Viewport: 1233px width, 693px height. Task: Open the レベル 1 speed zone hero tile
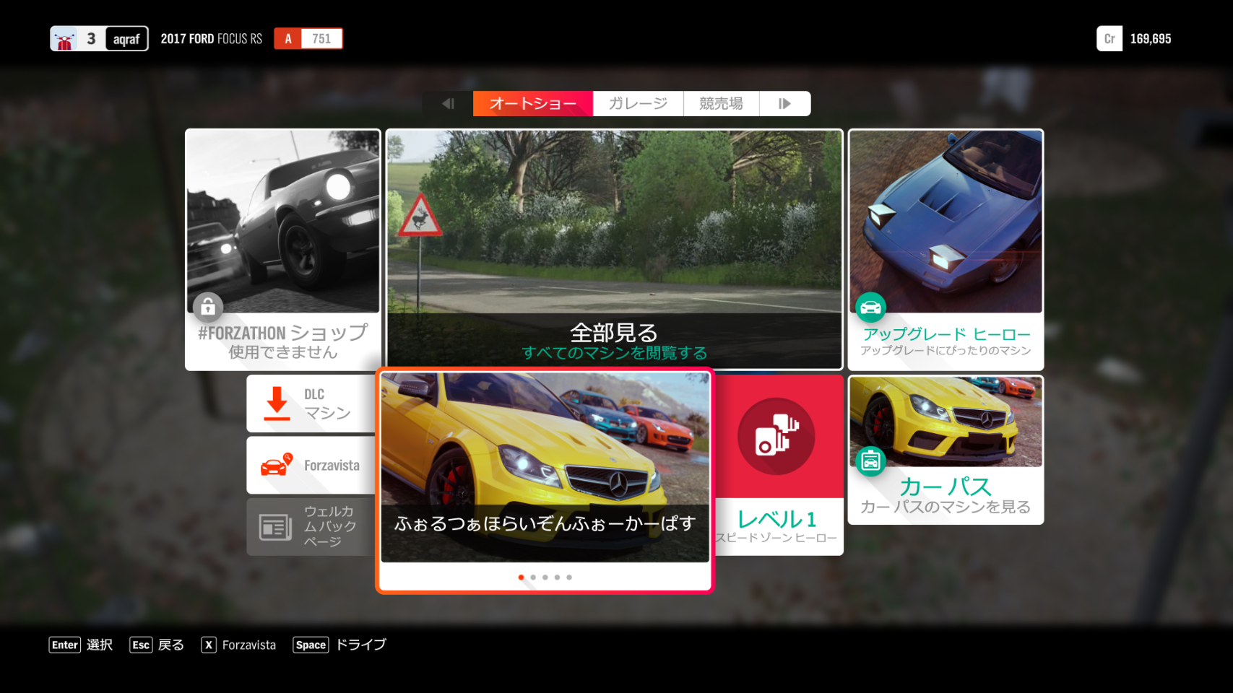click(779, 465)
